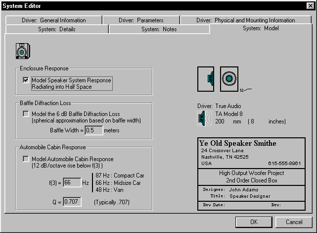
Task: Click the 'Speaker Designer' title value
Action: tap(250, 196)
